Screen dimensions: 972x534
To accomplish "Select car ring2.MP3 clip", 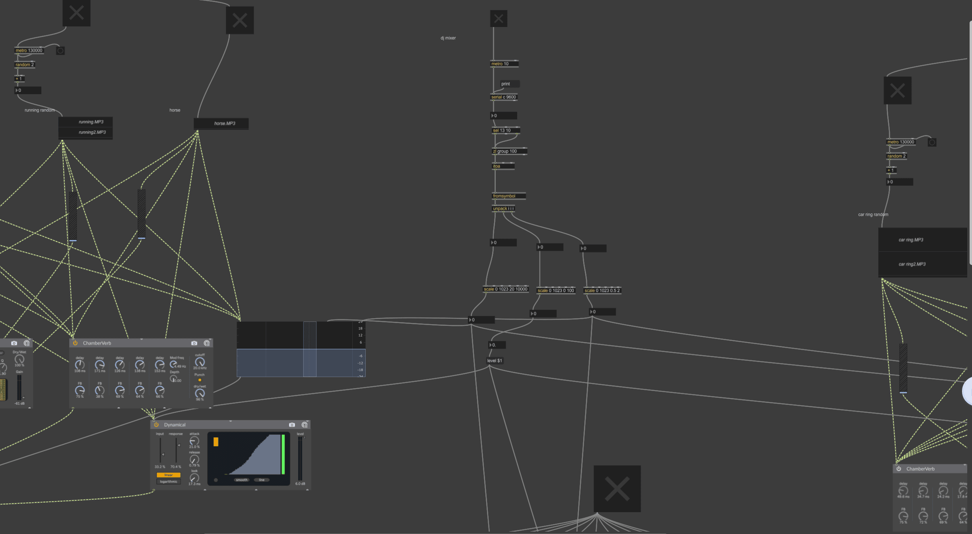I will [912, 264].
